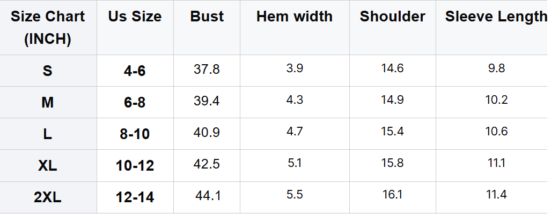Select the M size row label
The image size is (551, 214).
click(x=48, y=102)
